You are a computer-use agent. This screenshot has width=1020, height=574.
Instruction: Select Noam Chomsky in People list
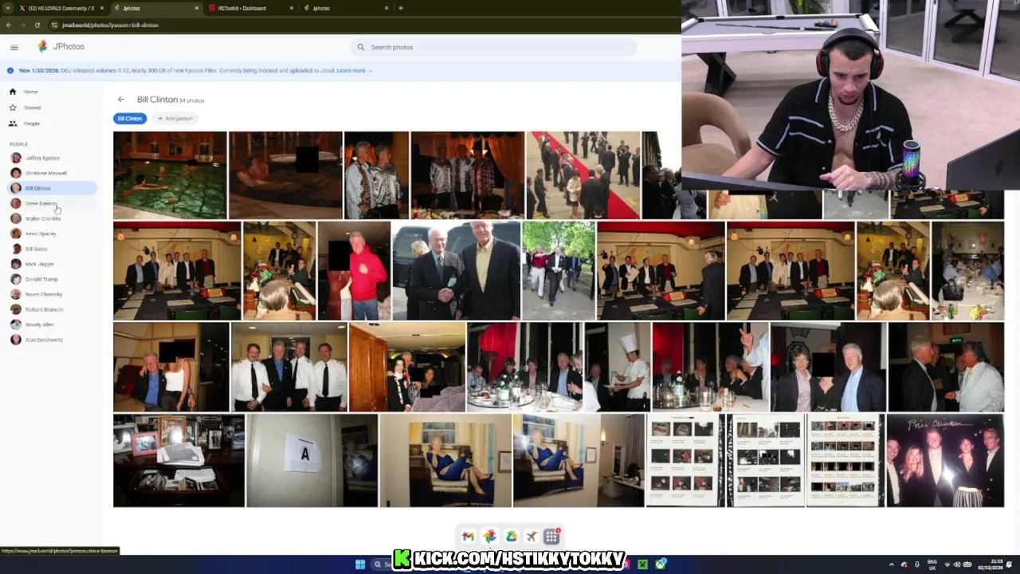click(x=51, y=294)
